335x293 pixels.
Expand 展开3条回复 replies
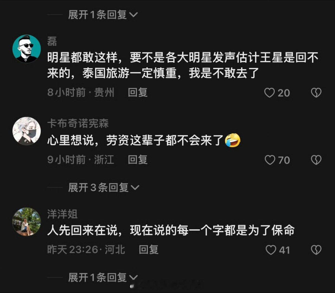[103, 187]
